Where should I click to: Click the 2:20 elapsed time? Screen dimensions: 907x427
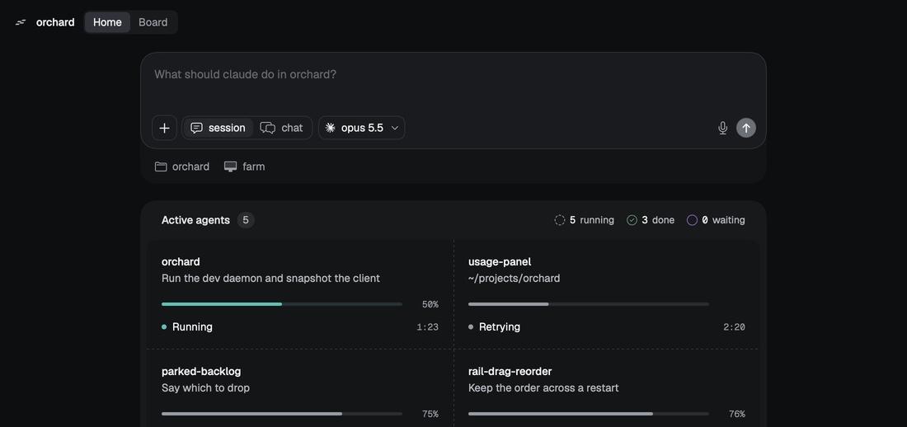[x=734, y=327]
